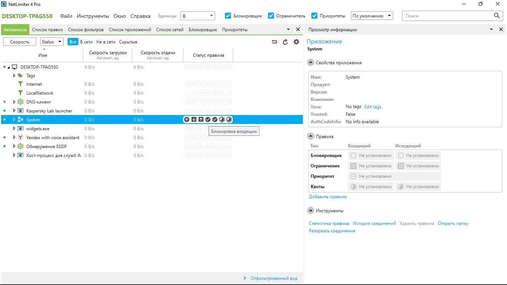Click the funnel filter icon next to Internet

(x=20, y=84)
